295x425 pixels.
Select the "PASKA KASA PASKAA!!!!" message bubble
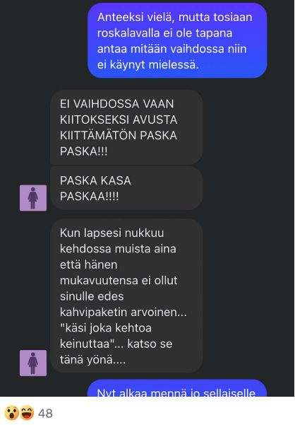point(126,188)
